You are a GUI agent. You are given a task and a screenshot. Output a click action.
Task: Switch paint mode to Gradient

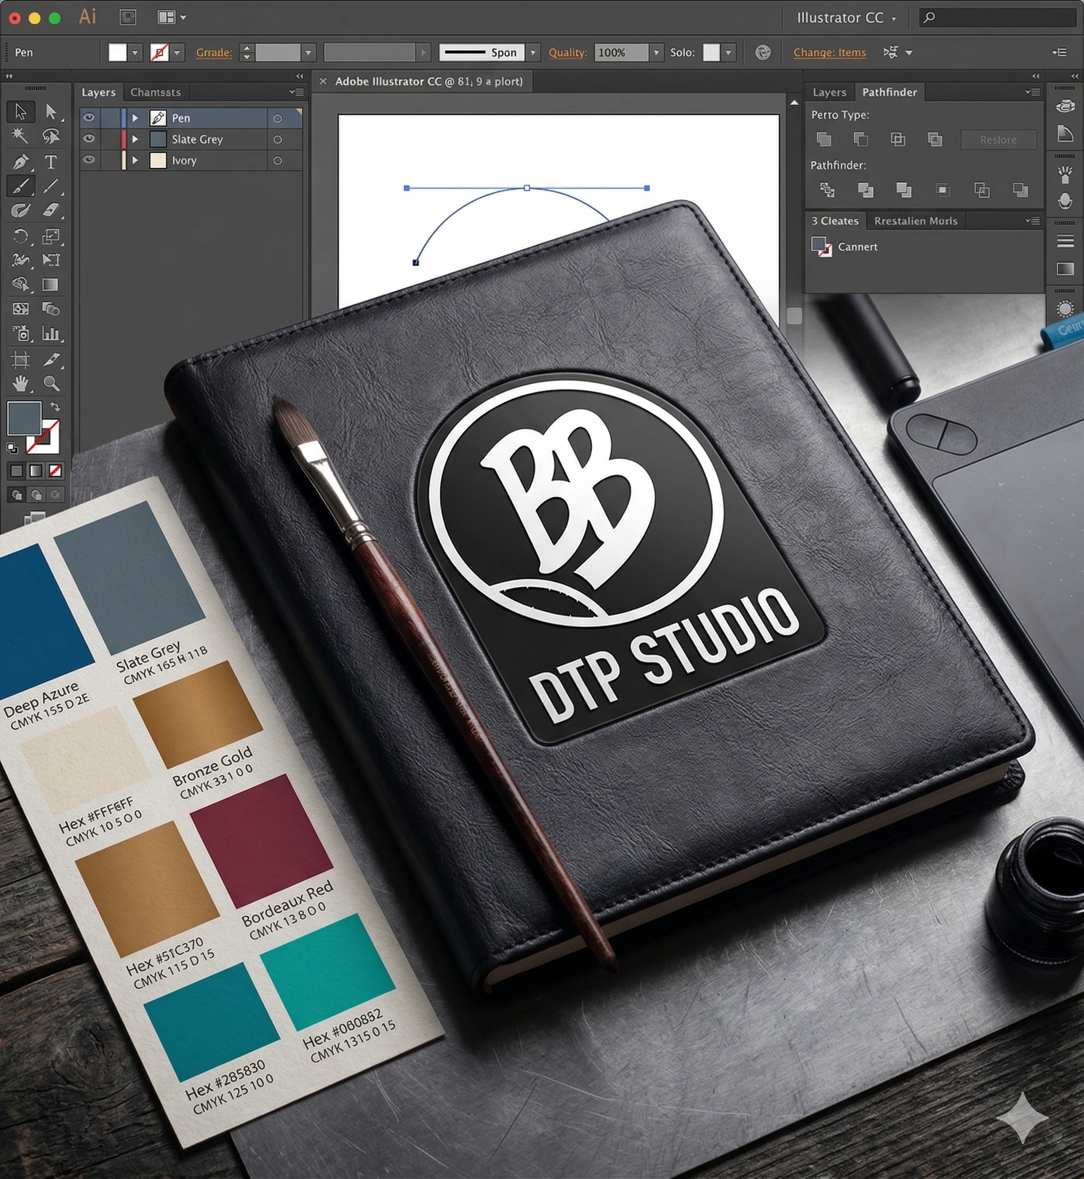36,470
